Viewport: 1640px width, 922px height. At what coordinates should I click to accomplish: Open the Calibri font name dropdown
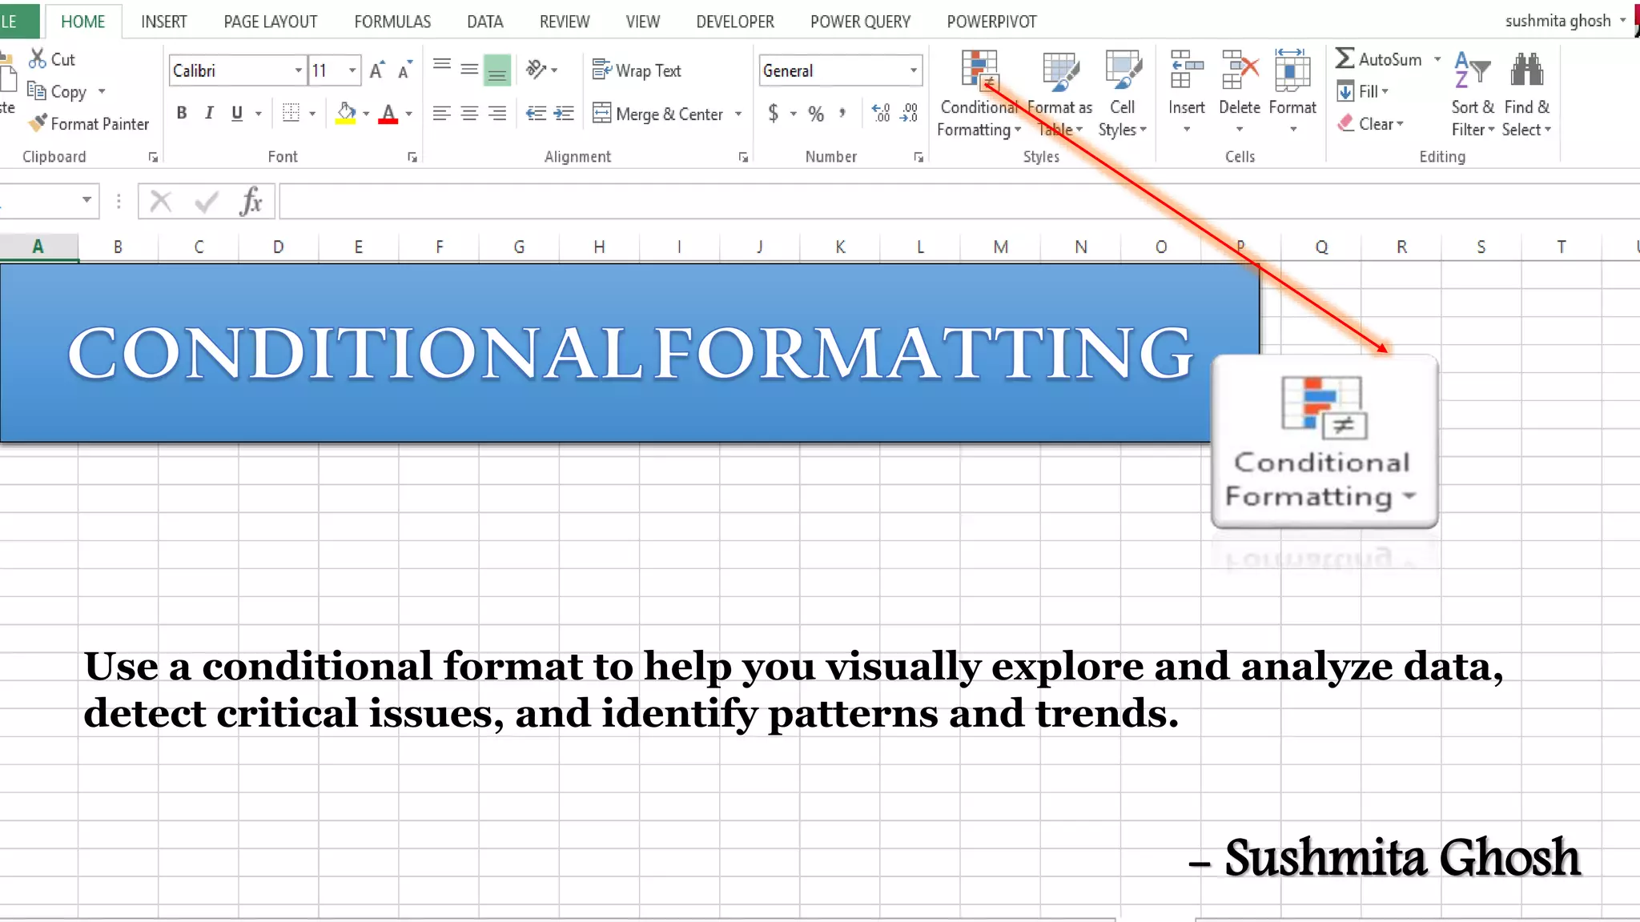298,70
